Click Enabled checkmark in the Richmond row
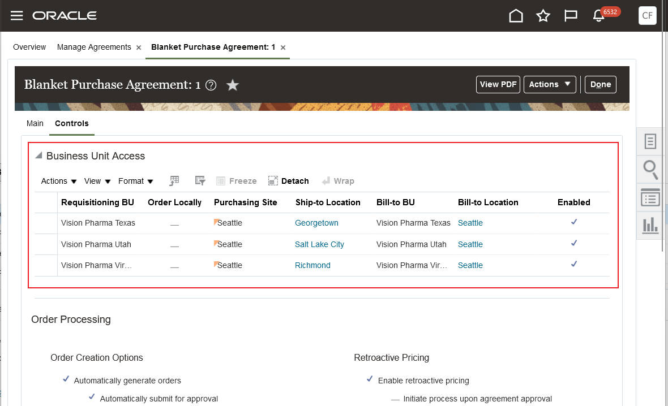The width and height of the screenshot is (668, 406). [x=574, y=264]
